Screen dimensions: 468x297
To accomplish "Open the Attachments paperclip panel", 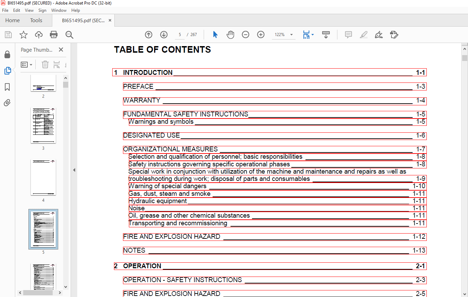I will [7, 103].
